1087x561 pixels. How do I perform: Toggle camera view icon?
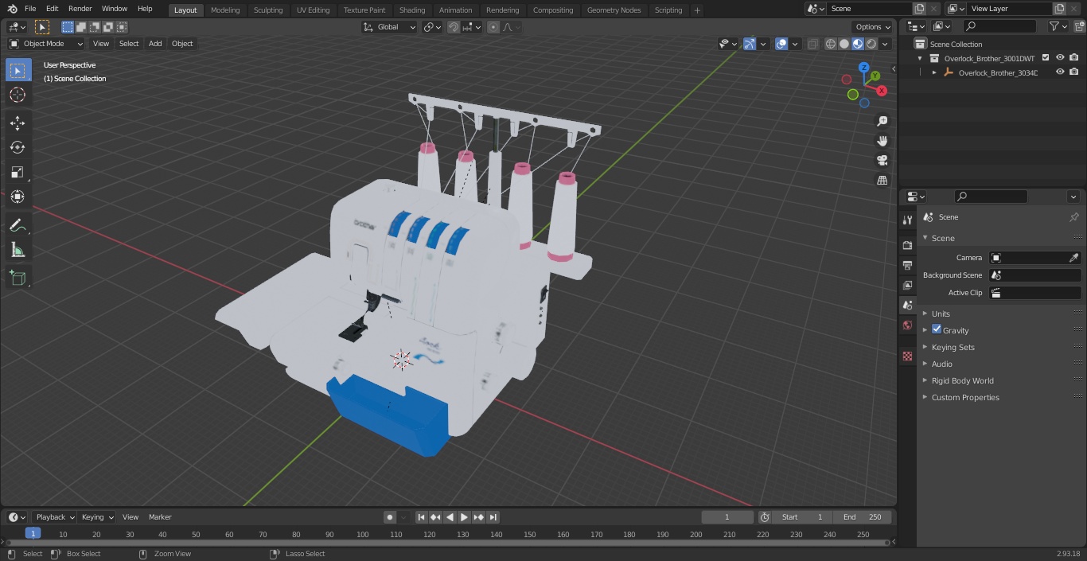(882, 160)
